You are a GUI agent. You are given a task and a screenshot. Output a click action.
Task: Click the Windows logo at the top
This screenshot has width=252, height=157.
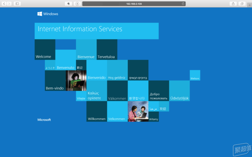(x=48, y=14)
